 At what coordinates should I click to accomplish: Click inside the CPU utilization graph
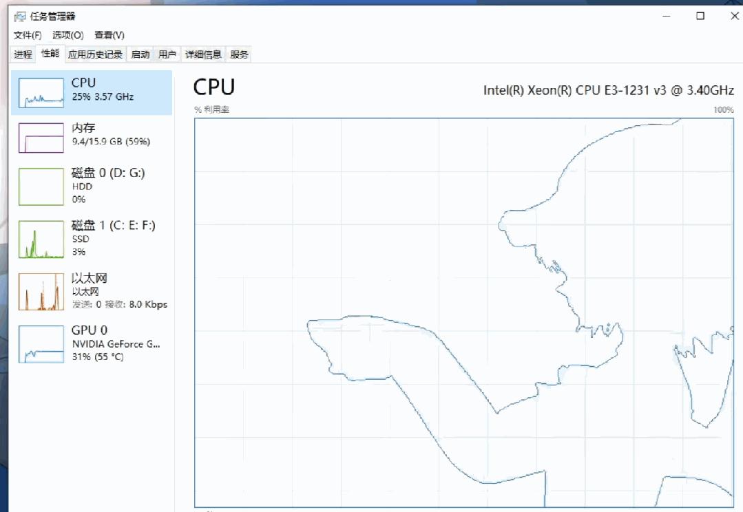[413, 275]
